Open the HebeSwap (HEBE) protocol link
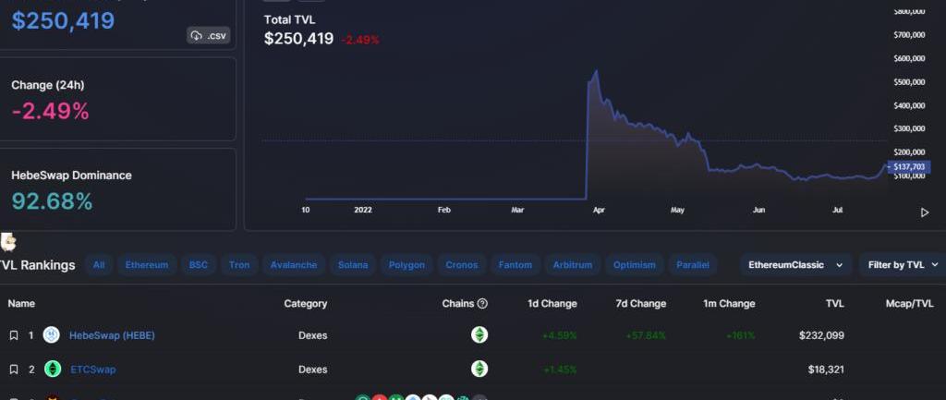946x400 pixels. click(113, 335)
